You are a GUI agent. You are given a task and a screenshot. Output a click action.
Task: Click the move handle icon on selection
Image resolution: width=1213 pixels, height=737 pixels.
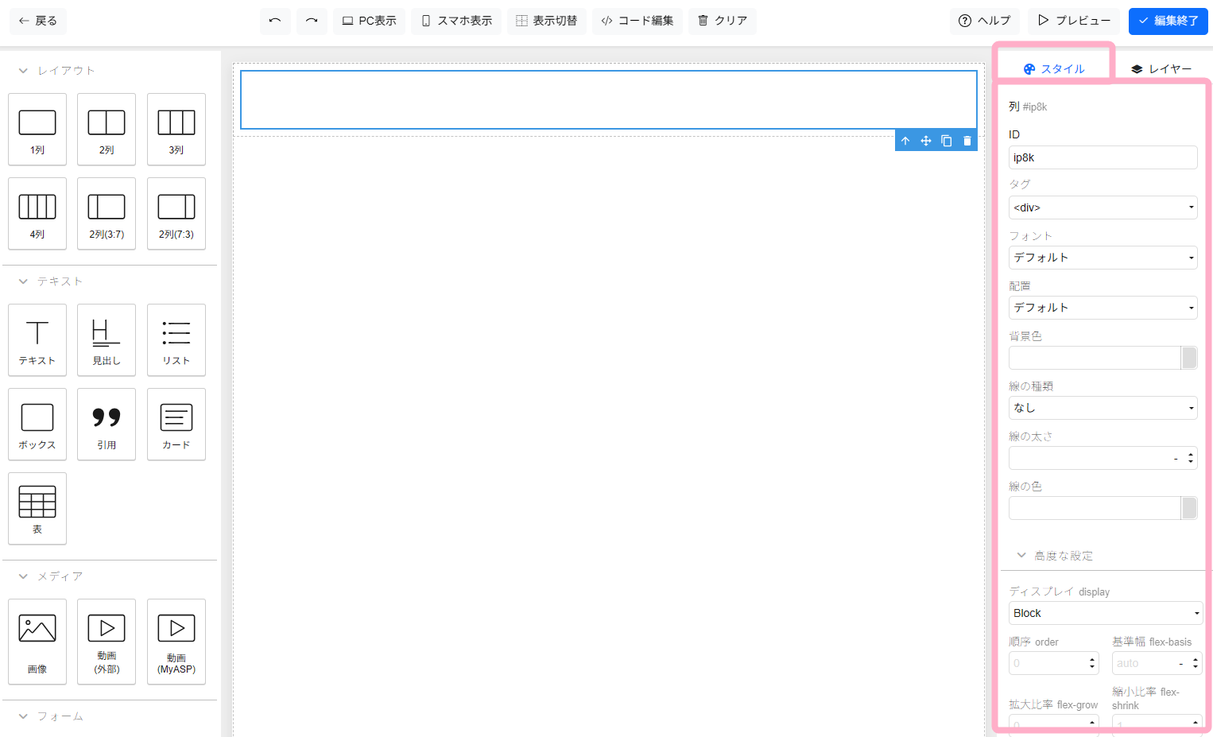[926, 141]
